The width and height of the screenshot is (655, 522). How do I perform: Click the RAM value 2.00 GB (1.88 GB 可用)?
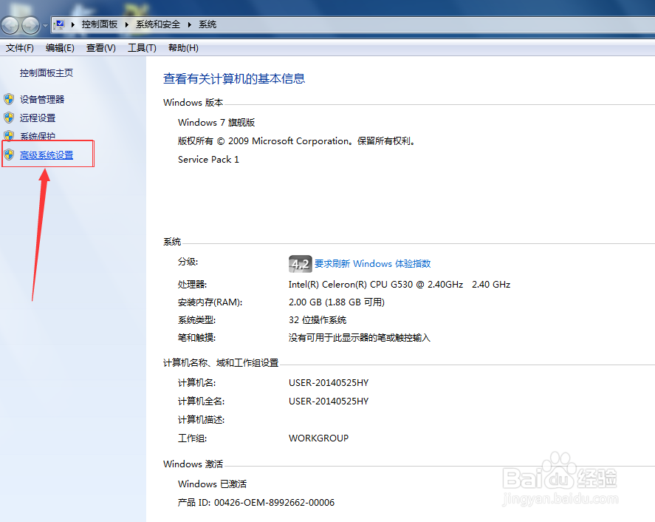(x=337, y=302)
